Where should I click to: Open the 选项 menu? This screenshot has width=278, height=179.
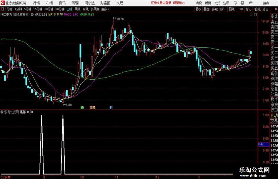(226, 3)
